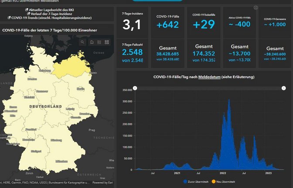Toggle the orange Neu übermittelt legend series
The height and width of the screenshot is (188, 293).
tap(223, 181)
